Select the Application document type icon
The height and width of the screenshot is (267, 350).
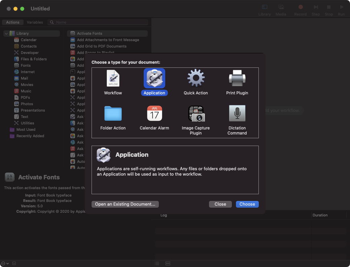coord(154,78)
